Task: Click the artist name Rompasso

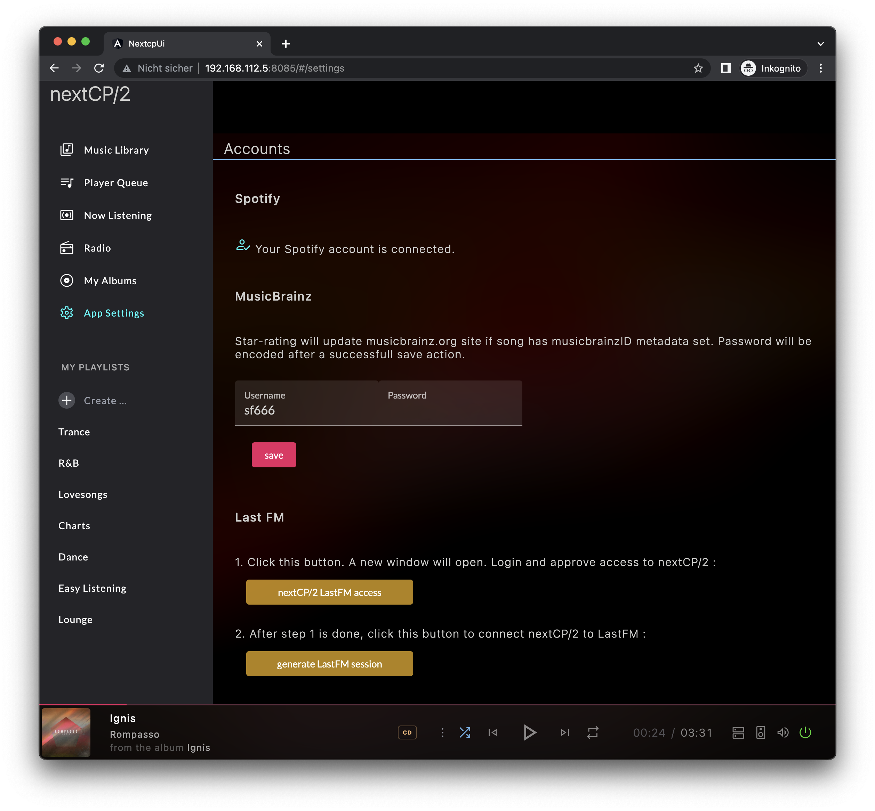Action: [x=134, y=734]
